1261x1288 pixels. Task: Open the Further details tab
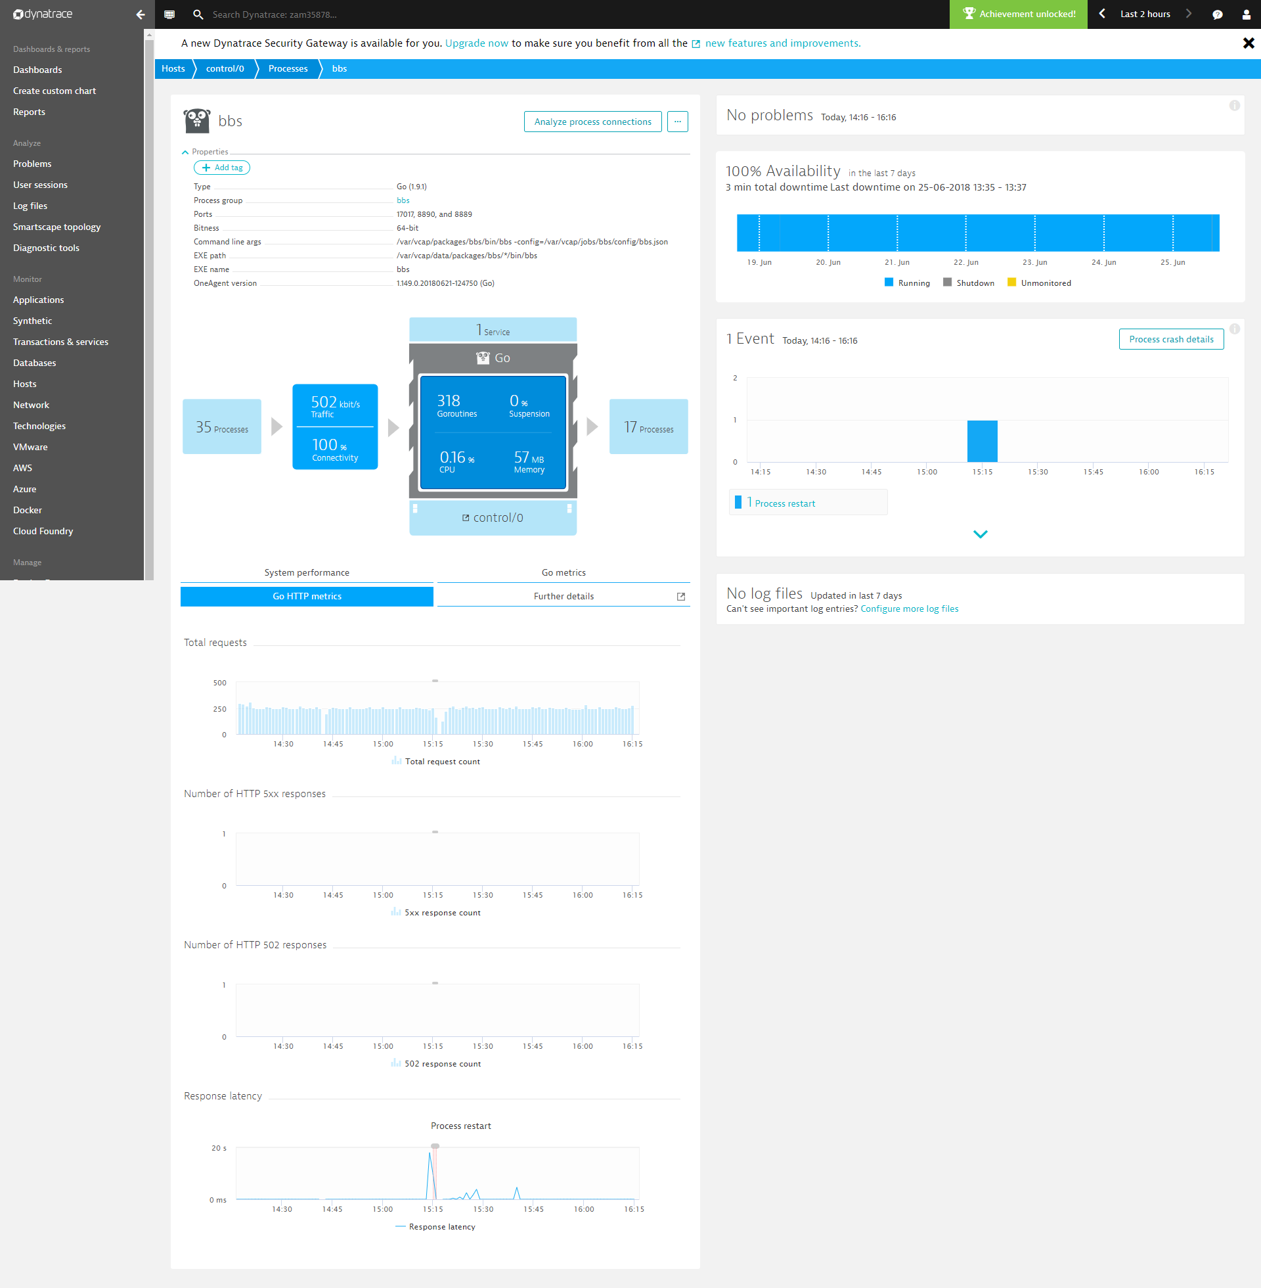coord(564,596)
